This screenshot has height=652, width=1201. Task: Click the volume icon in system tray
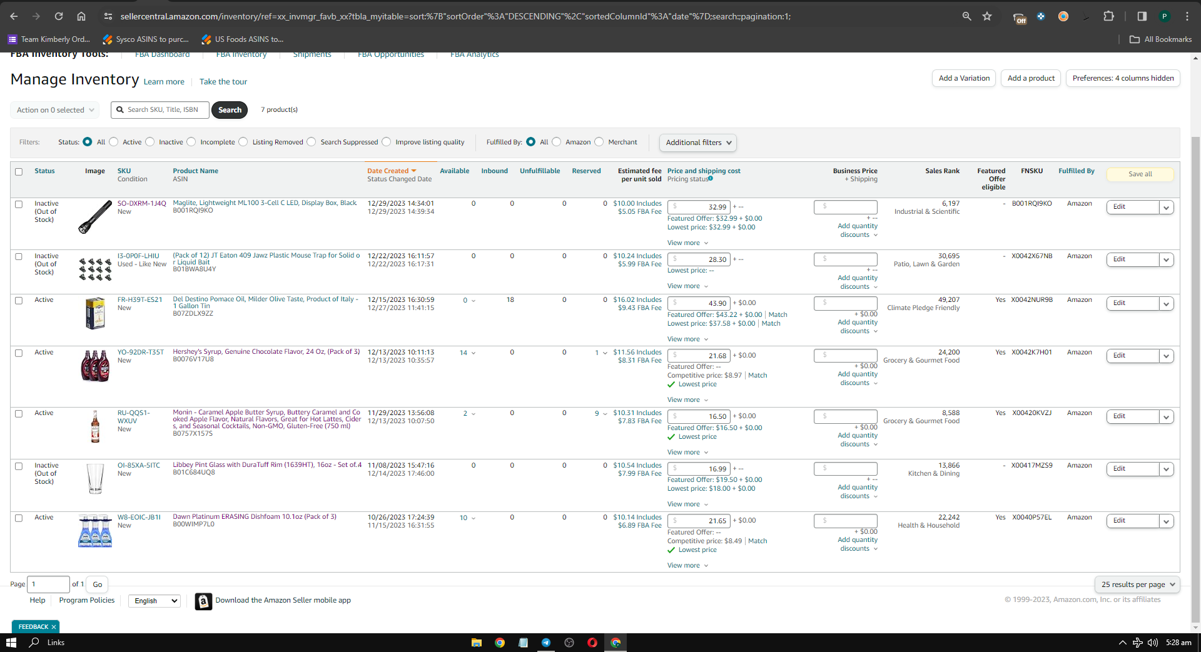1152,643
